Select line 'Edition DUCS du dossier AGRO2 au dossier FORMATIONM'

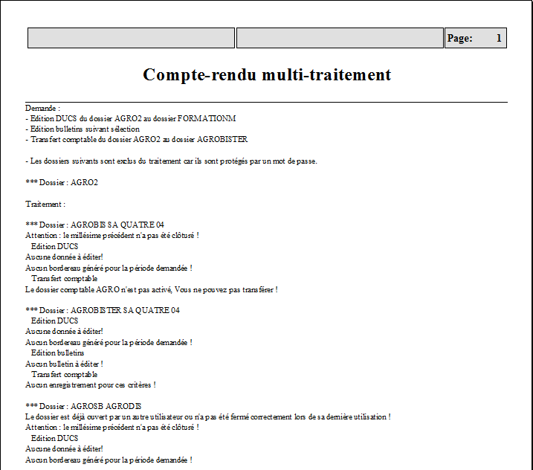[x=131, y=118]
